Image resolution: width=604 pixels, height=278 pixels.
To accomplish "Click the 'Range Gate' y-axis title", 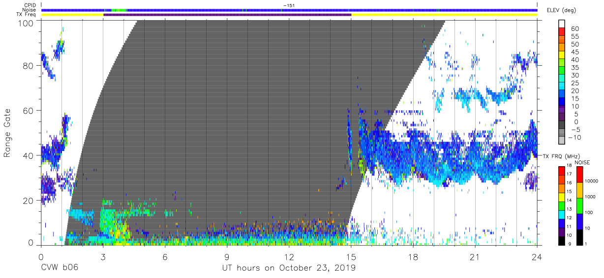I will pyautogui.click(x=7, y=133).
